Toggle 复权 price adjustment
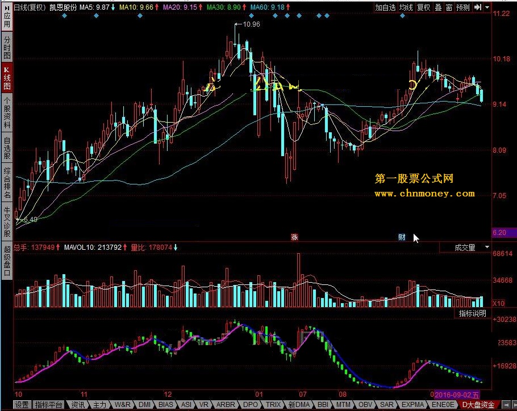Viewport: 517px width, 411px height. tap(423, 7)
